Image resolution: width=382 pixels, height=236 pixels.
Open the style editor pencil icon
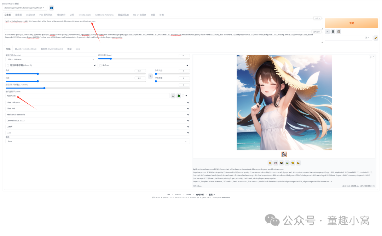pos(376,38)
